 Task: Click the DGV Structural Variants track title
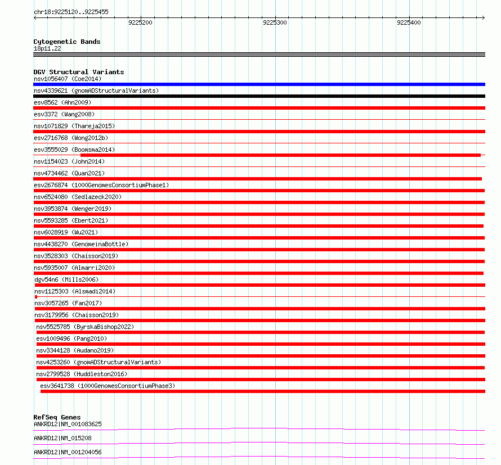(x=79, y=72)
